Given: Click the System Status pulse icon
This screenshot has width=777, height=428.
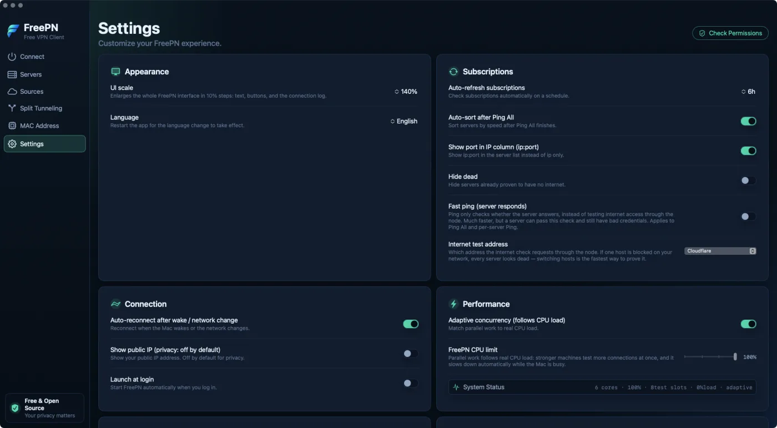Looking at the screenshot, I should pos(456,387).
